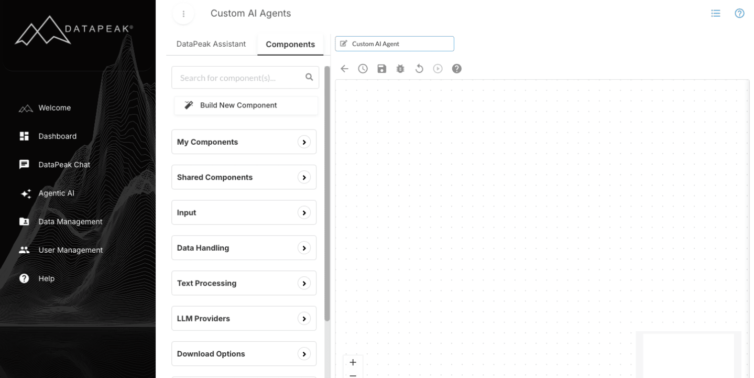Select Data Management in the sidebar
Screen dimensions: 754x378
pos(70,221)
